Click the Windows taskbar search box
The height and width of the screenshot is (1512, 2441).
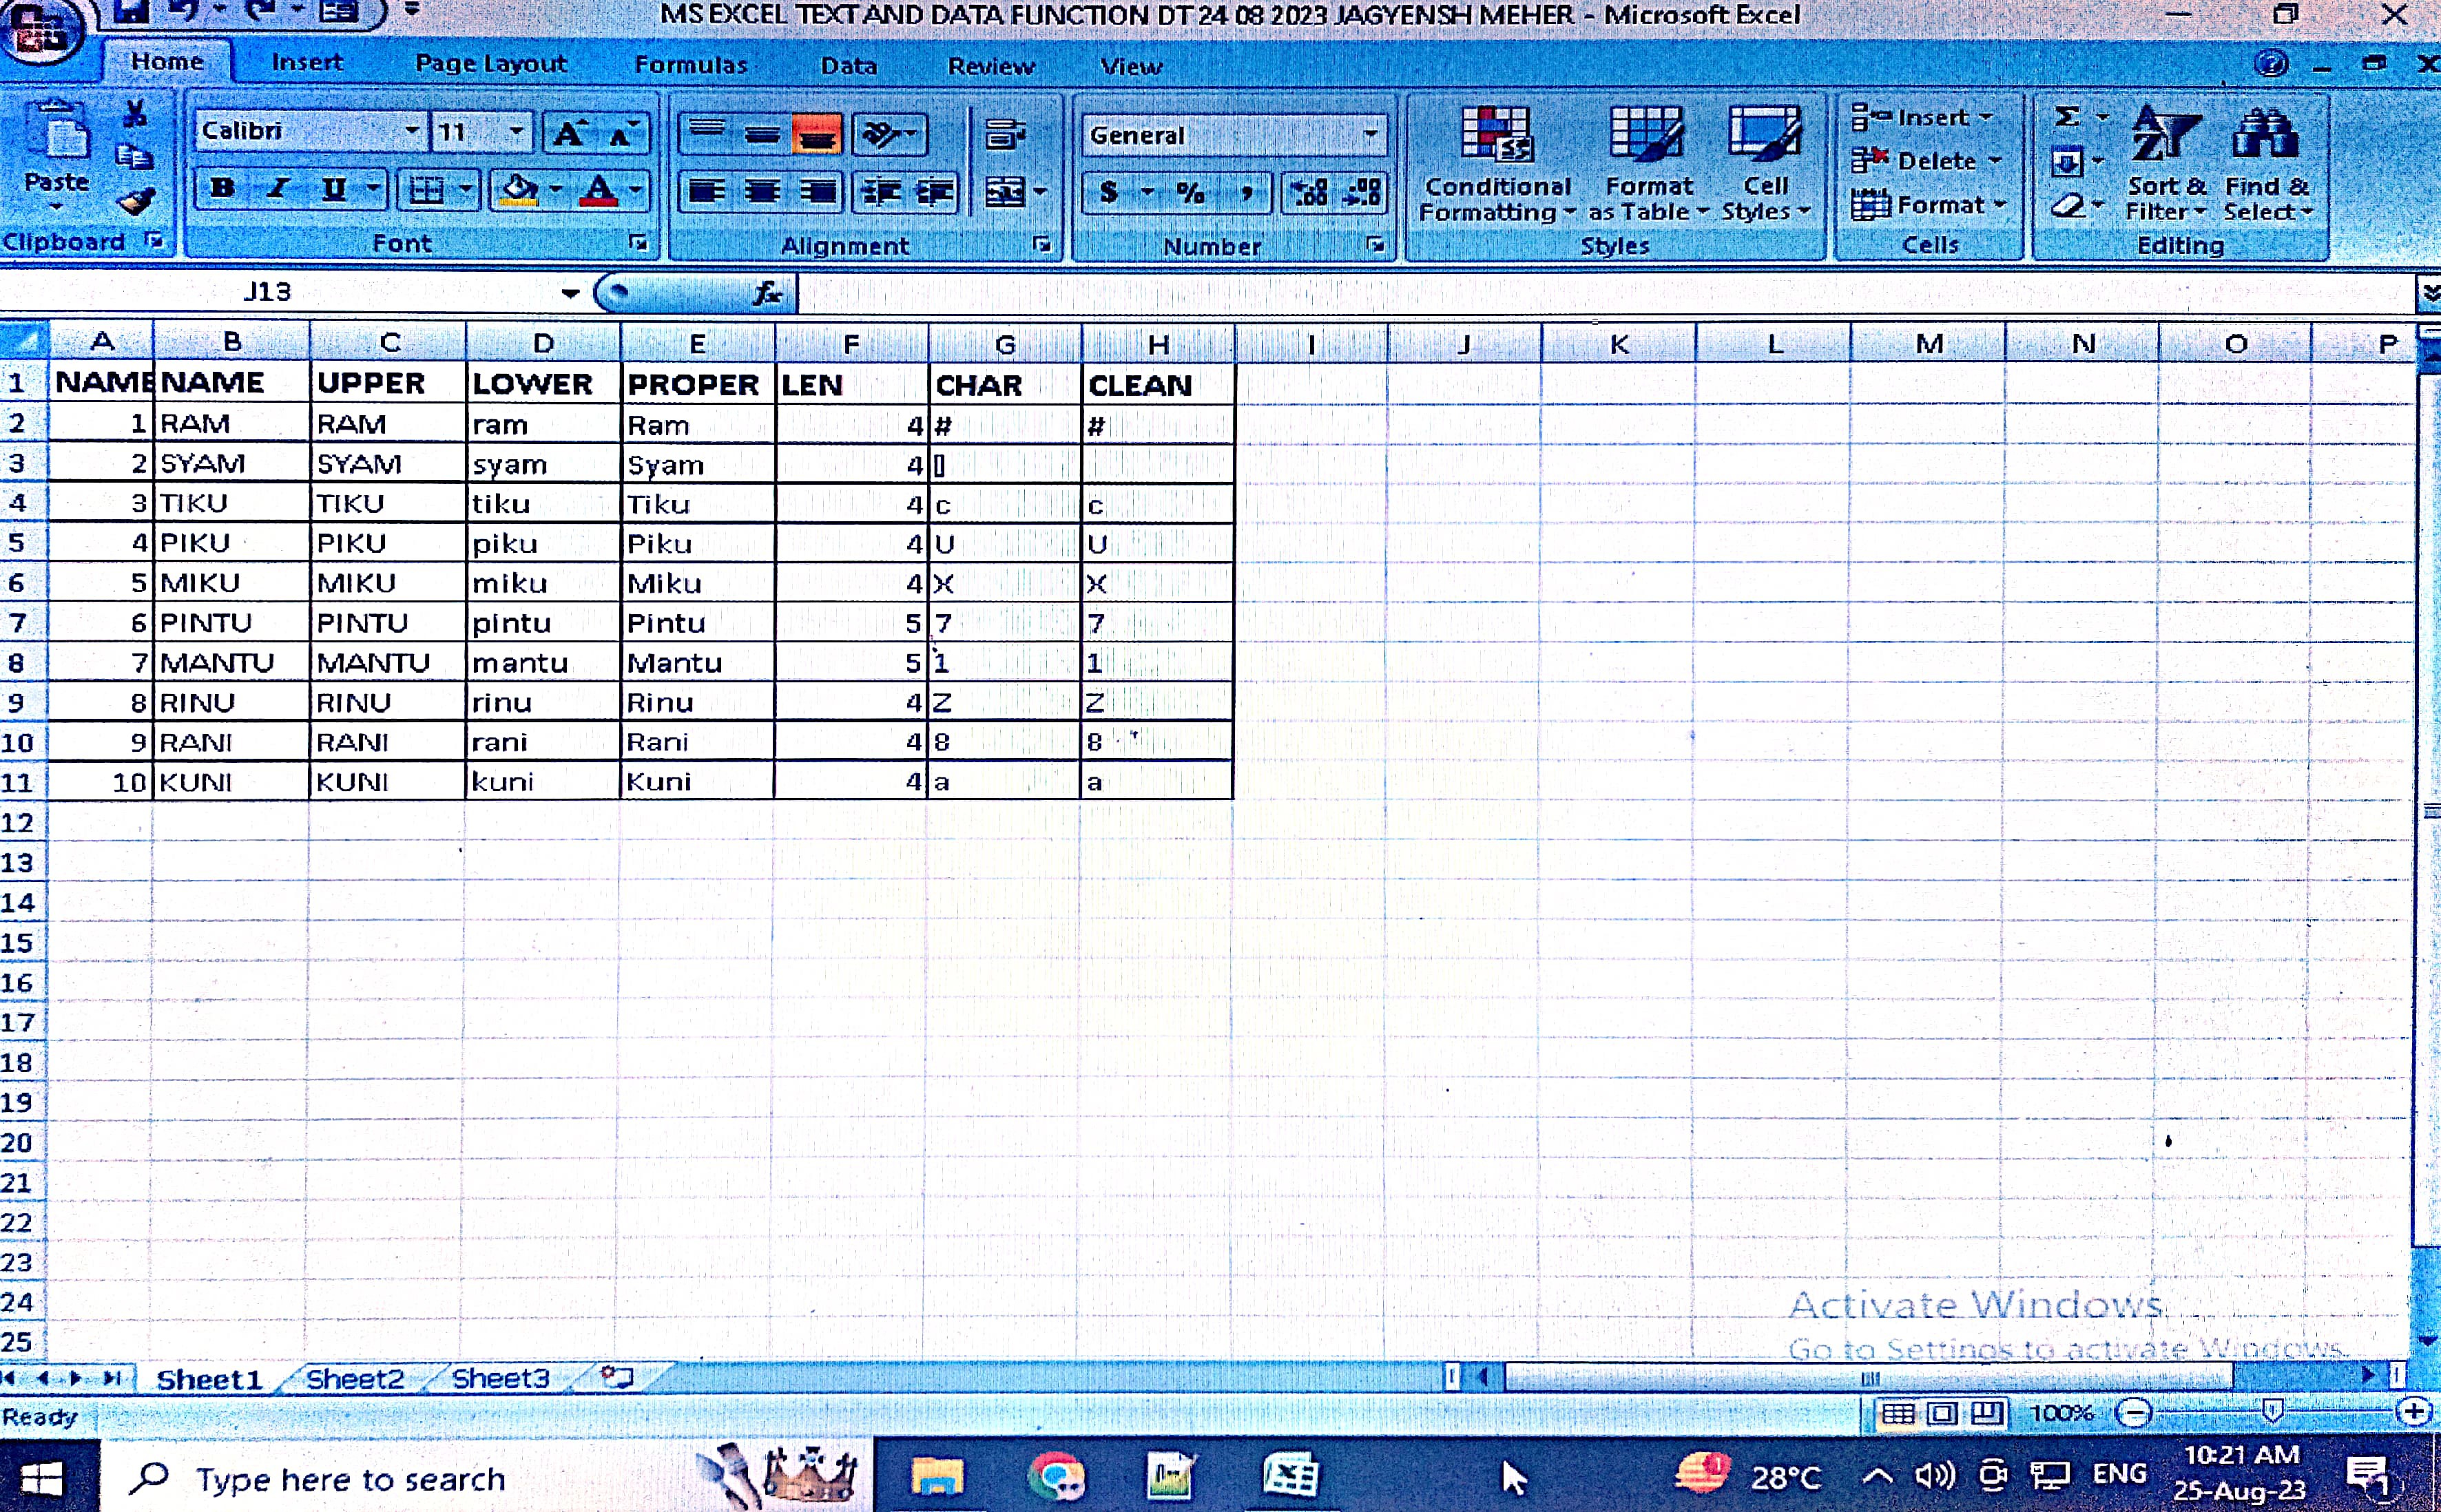pos(350,1478)
